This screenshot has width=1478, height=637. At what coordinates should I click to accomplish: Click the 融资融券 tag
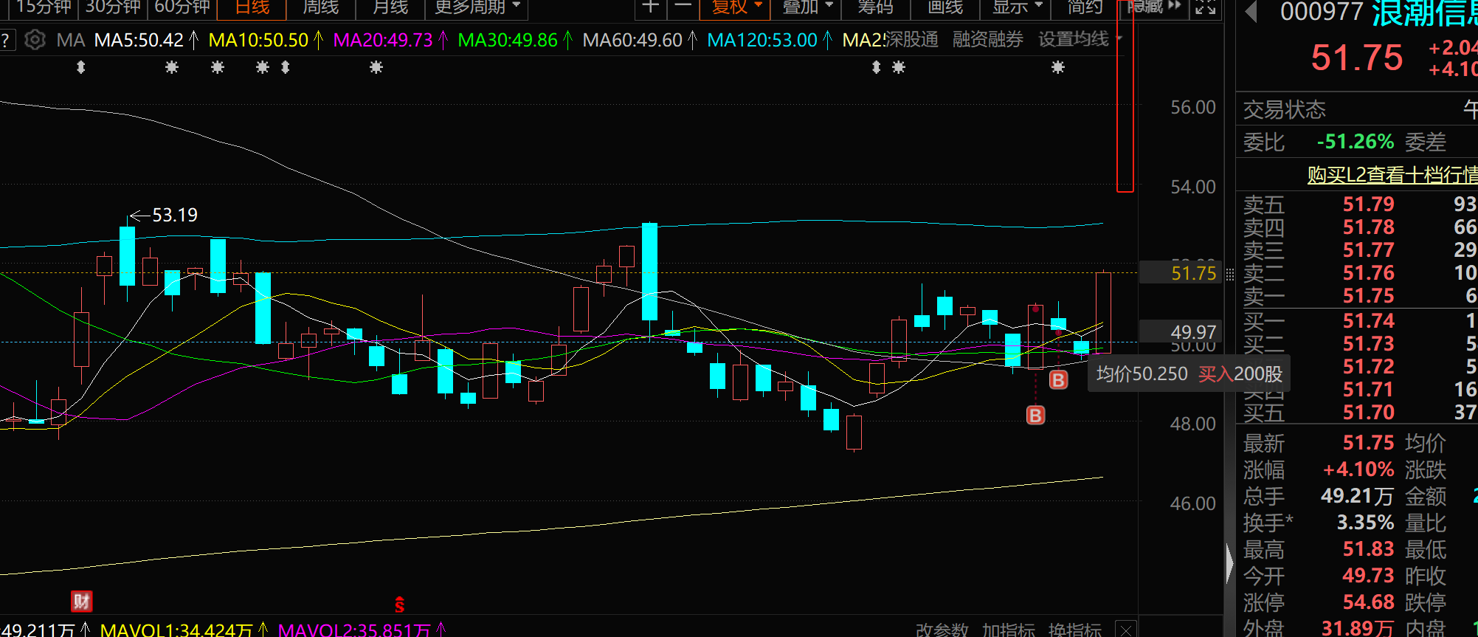pos(988,39)
